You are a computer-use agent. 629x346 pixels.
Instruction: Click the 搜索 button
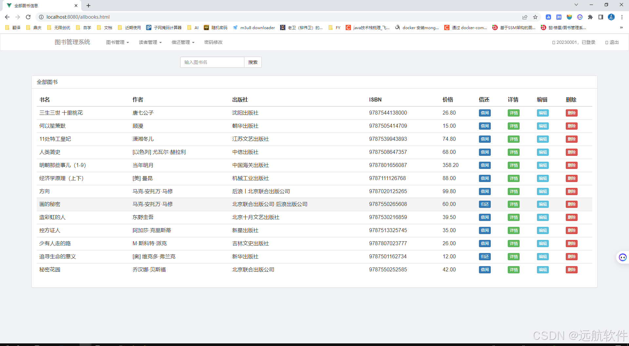coord(253,62)
